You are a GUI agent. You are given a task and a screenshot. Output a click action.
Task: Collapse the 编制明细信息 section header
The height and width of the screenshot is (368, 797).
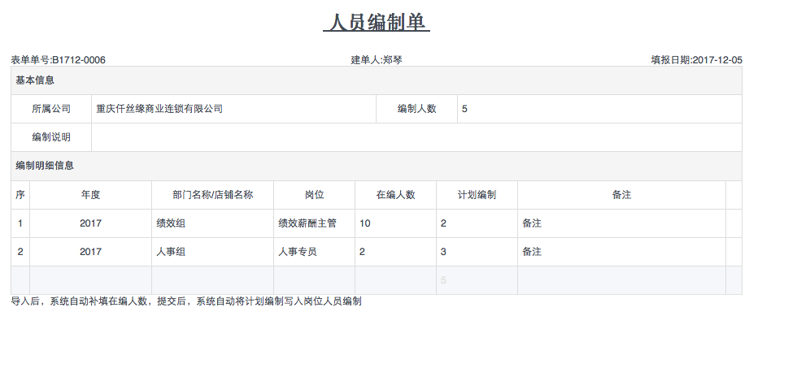(x=45, y=166)
